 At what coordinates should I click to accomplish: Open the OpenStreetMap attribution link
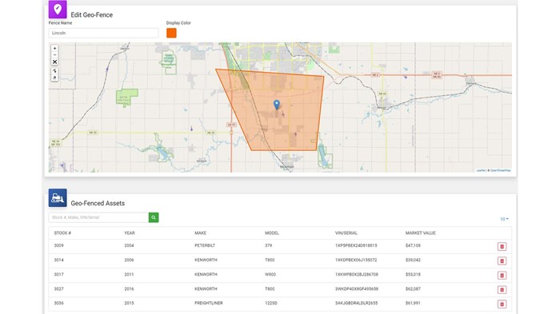point(500,170)
